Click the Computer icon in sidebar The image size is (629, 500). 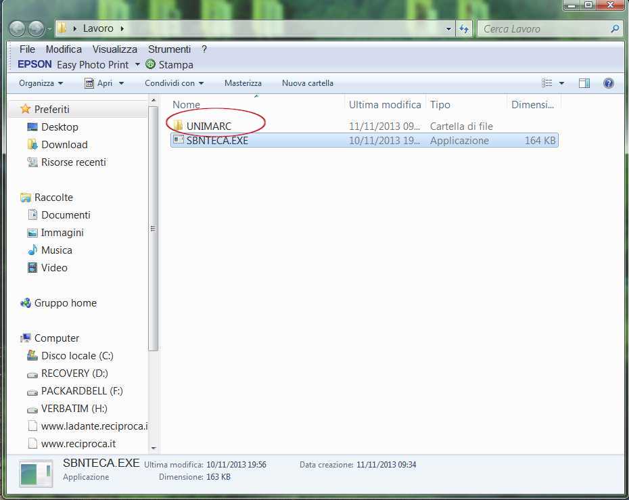coord(25,338)
